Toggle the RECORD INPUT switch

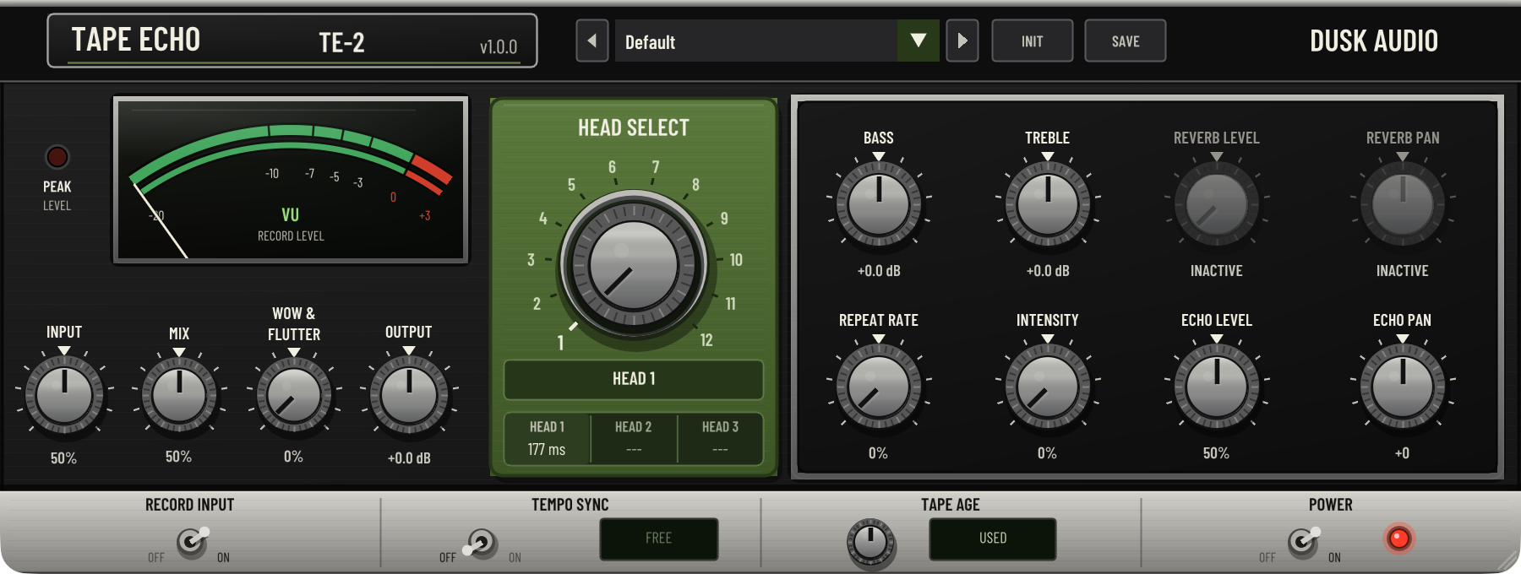tap(193, 541)
